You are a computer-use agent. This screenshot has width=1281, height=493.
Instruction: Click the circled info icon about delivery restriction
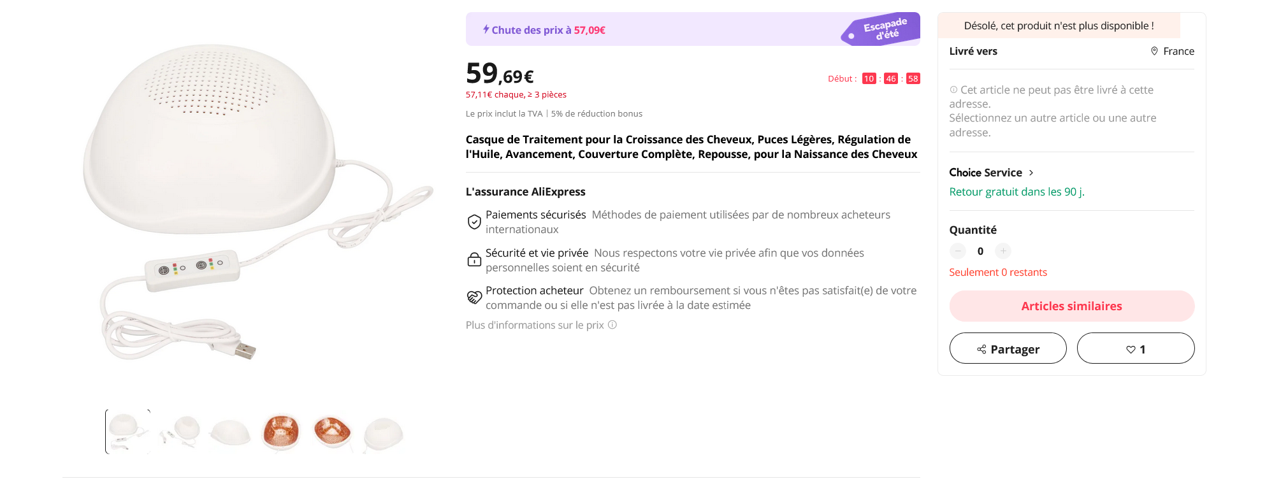tap(955, 89)
